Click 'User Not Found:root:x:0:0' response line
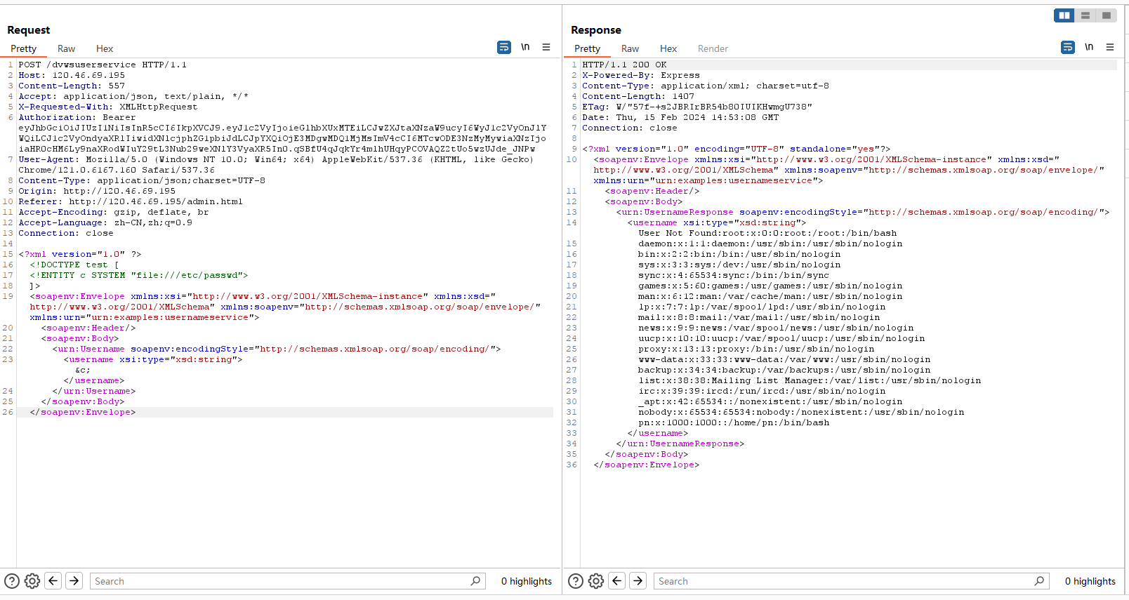1129x600 pixels. pyautogui.click(x=767, y=233)
